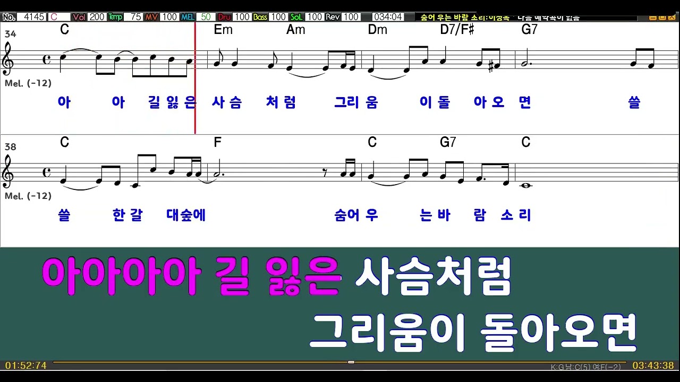The width and height of the screenshot is (680, 382).
Task: Click score lyric 한갈
Action: click(x=127, y=215)
